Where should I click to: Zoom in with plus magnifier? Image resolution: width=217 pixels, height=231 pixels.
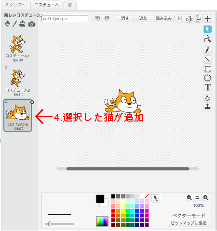(206, 198)
